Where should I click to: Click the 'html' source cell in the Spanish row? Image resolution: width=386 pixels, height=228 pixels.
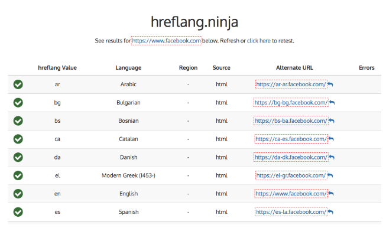[x=222, y=212]
